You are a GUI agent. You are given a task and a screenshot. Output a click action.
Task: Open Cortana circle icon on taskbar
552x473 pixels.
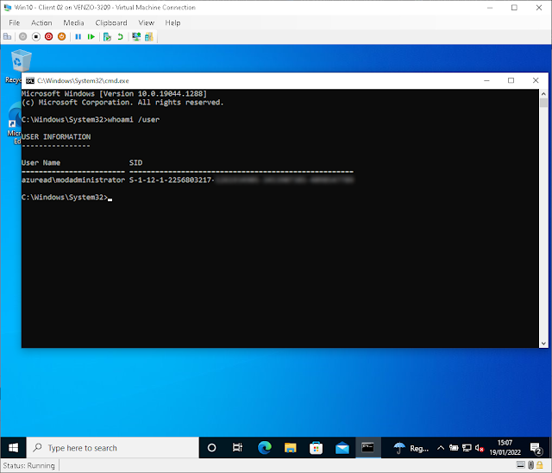click(211, 448)
